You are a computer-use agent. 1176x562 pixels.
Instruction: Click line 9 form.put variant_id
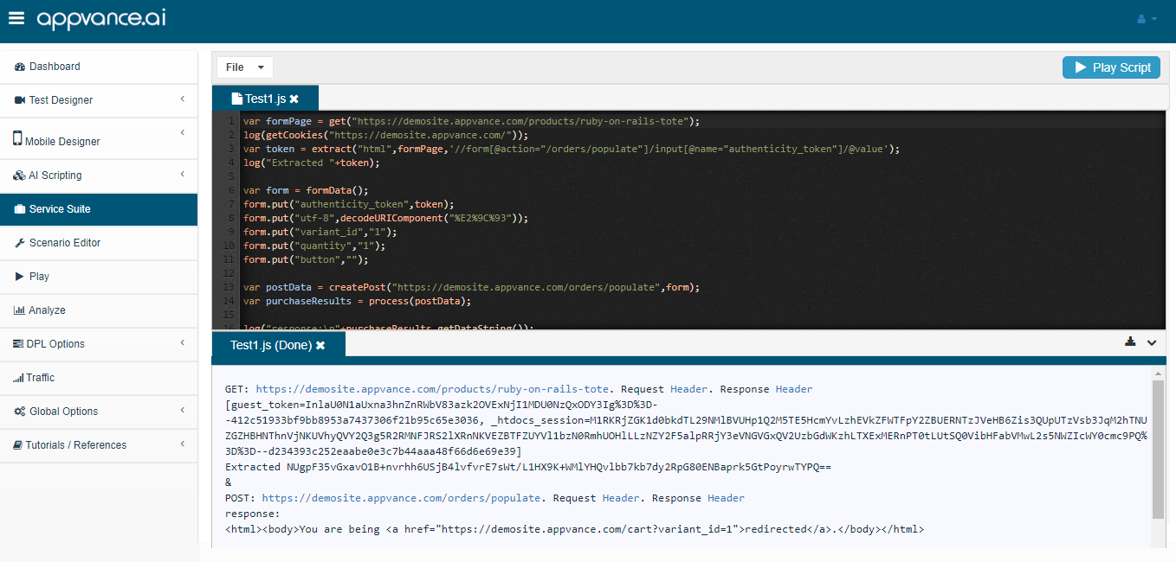tap(320, 232)
